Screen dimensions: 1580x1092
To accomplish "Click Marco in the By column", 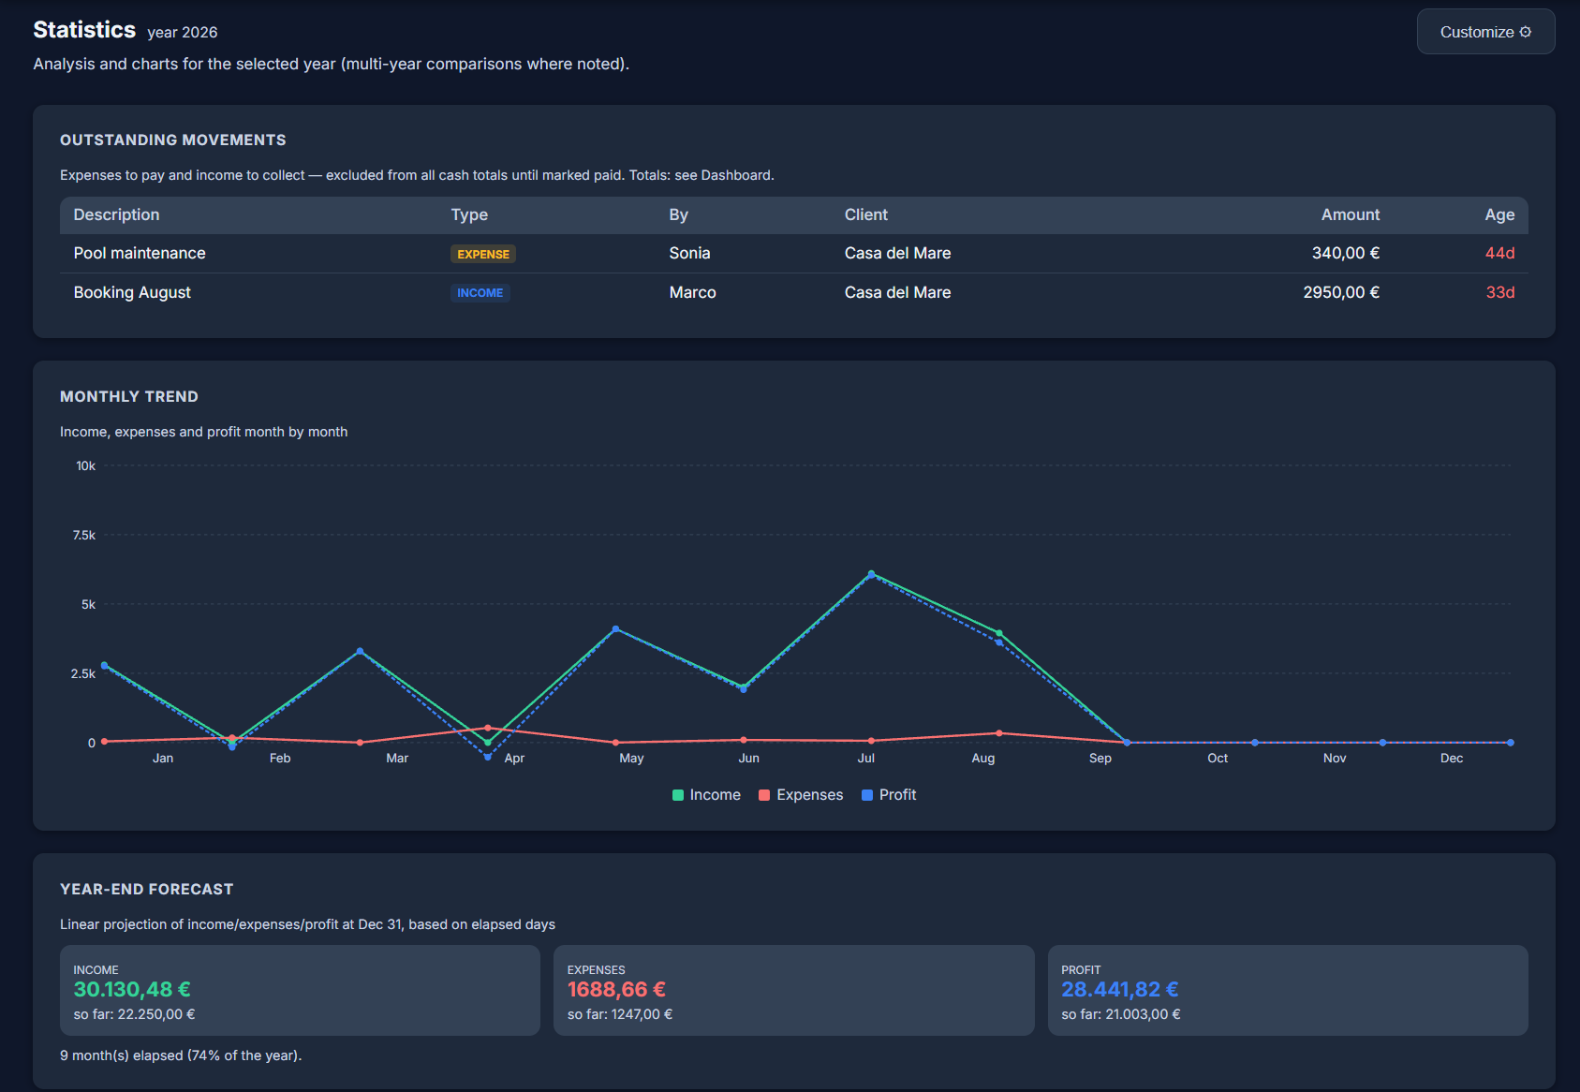I will [x=693, y=292].
